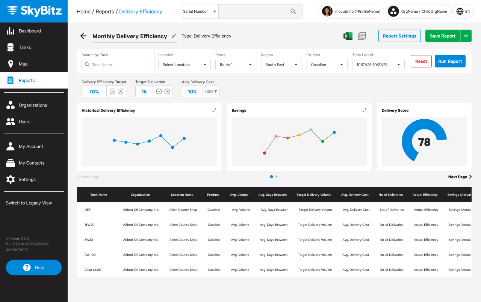Export report to Excel icon
481x302 pixels.
pyautogui.click(x=348, y=36)
